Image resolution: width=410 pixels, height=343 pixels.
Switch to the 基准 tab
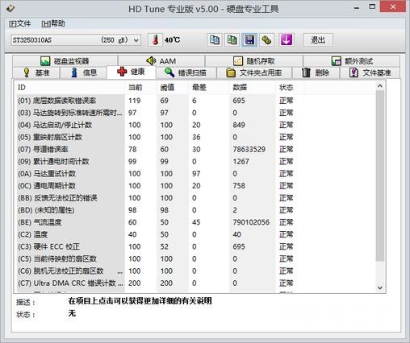click(x=36, y=72)
